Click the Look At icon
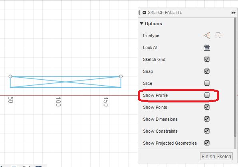Screen dimensions: 238x167 pos(207,47)
